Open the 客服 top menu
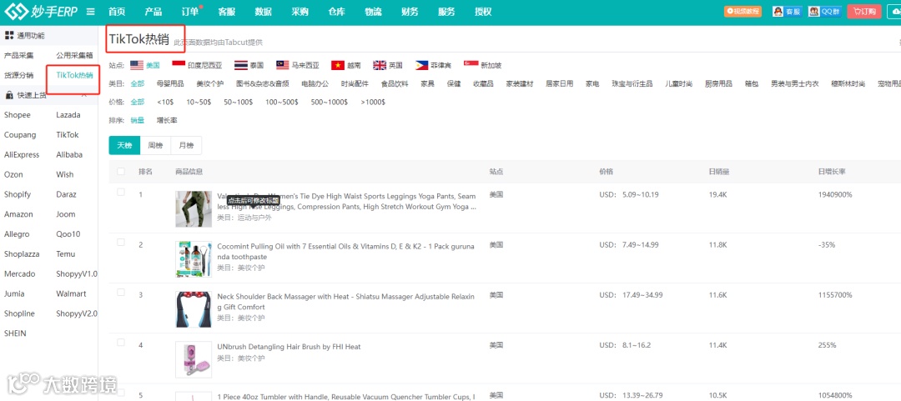This screenshot has height=401, width=901. coord(226,12)
